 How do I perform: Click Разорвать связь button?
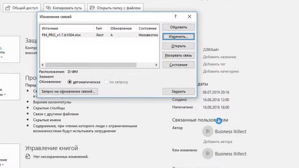(178, 56)
